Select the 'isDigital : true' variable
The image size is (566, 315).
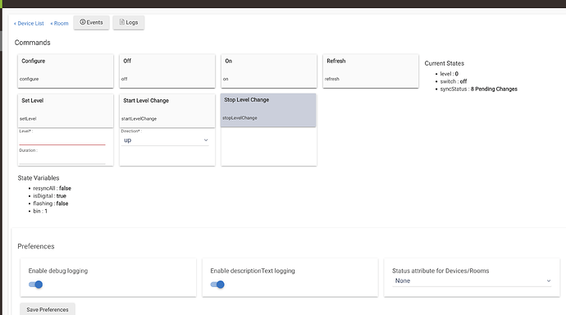tap(49, 195)
